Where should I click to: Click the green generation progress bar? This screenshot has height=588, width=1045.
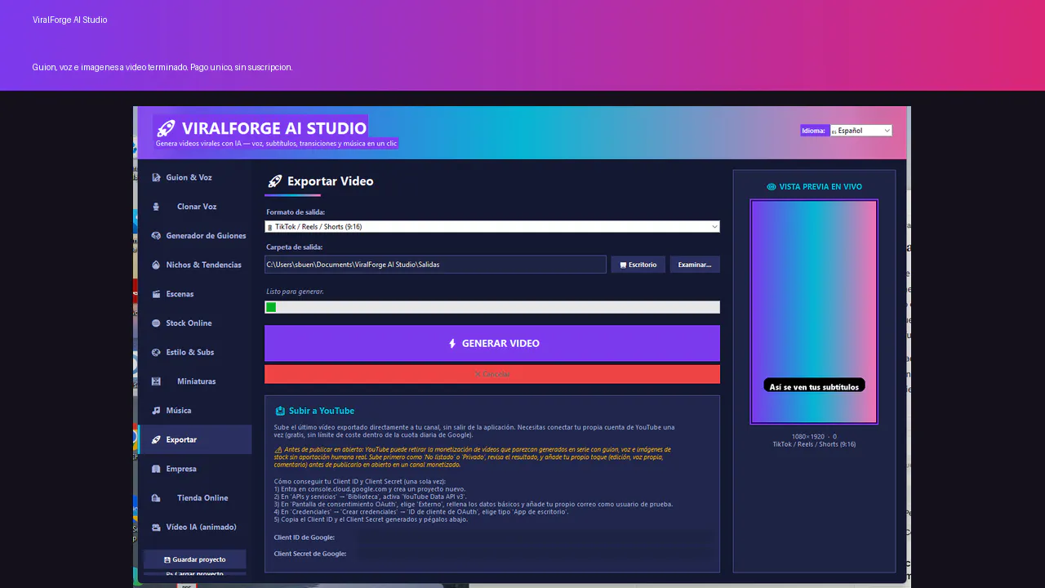pos(492,307)
